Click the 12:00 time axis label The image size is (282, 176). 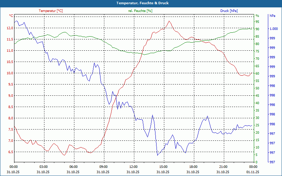pyautogui.click(x=134, y=166)
